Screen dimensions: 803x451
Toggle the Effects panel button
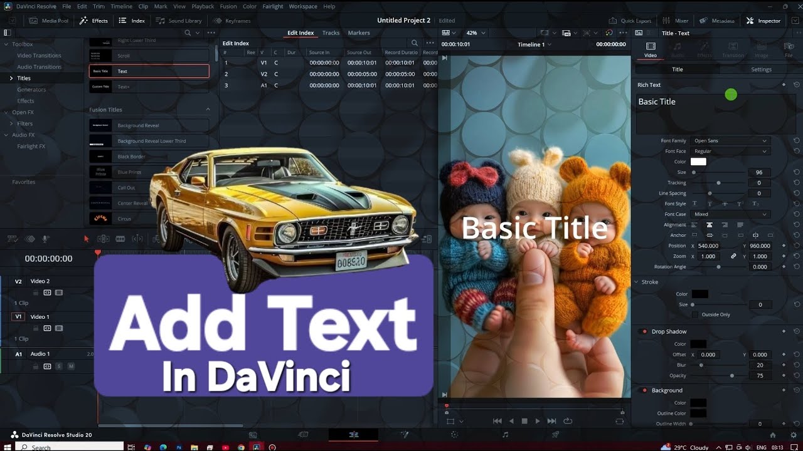pos(93,21)
